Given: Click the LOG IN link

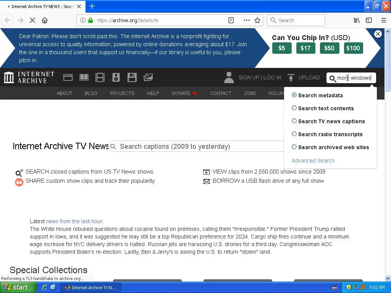Looking at the screenshot, I should point(272,77).
